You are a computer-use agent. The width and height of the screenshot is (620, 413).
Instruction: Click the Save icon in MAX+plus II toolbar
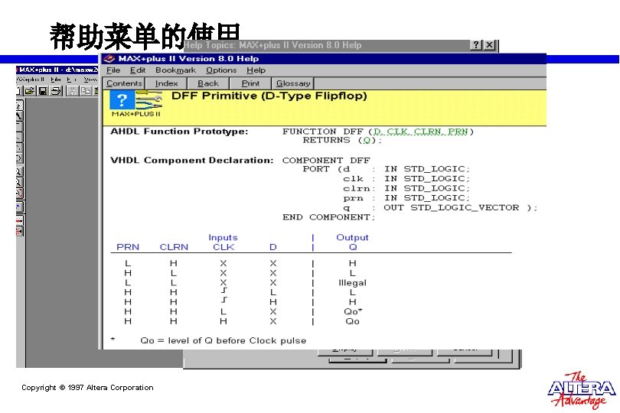[43, 91]
